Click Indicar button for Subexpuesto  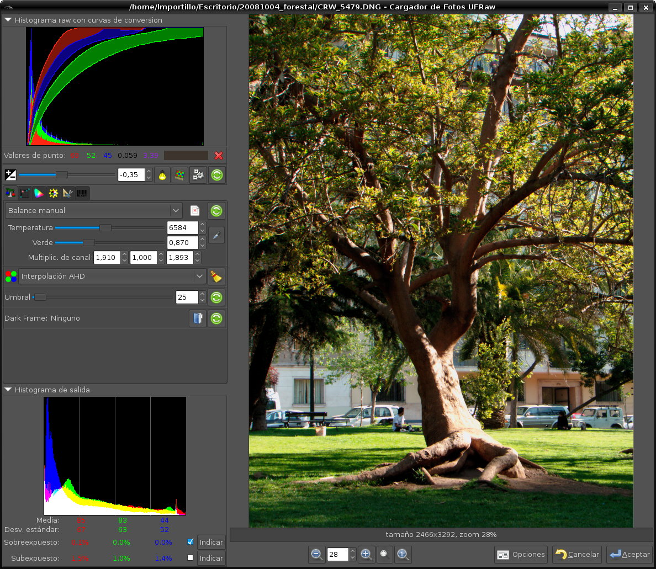[x=211, y=558]
